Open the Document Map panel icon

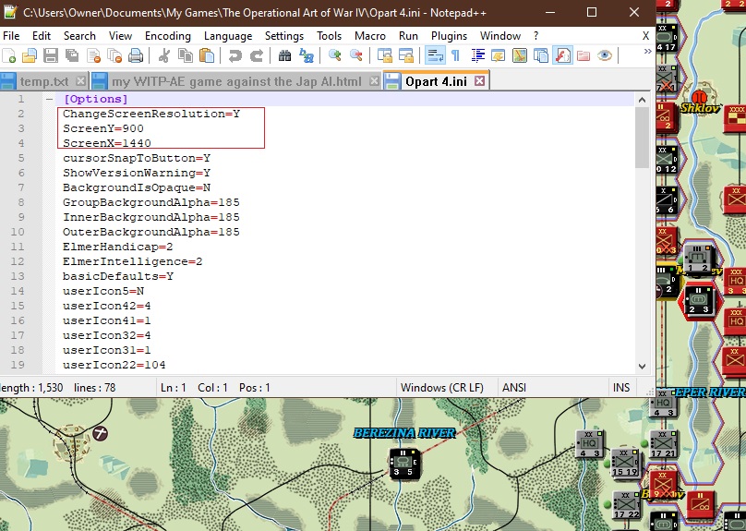tap(520, 55)
